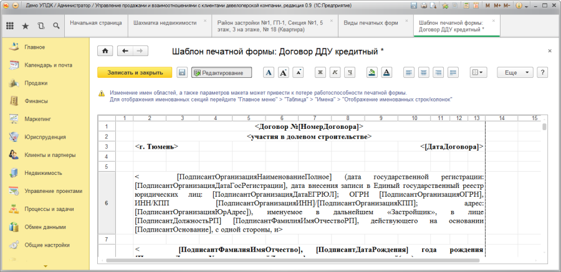Viewport: 561px width, 272px height.
Task: Click the save (diskette) icon in toolbar
Action: pyautogui.click(x=182, y=73)
